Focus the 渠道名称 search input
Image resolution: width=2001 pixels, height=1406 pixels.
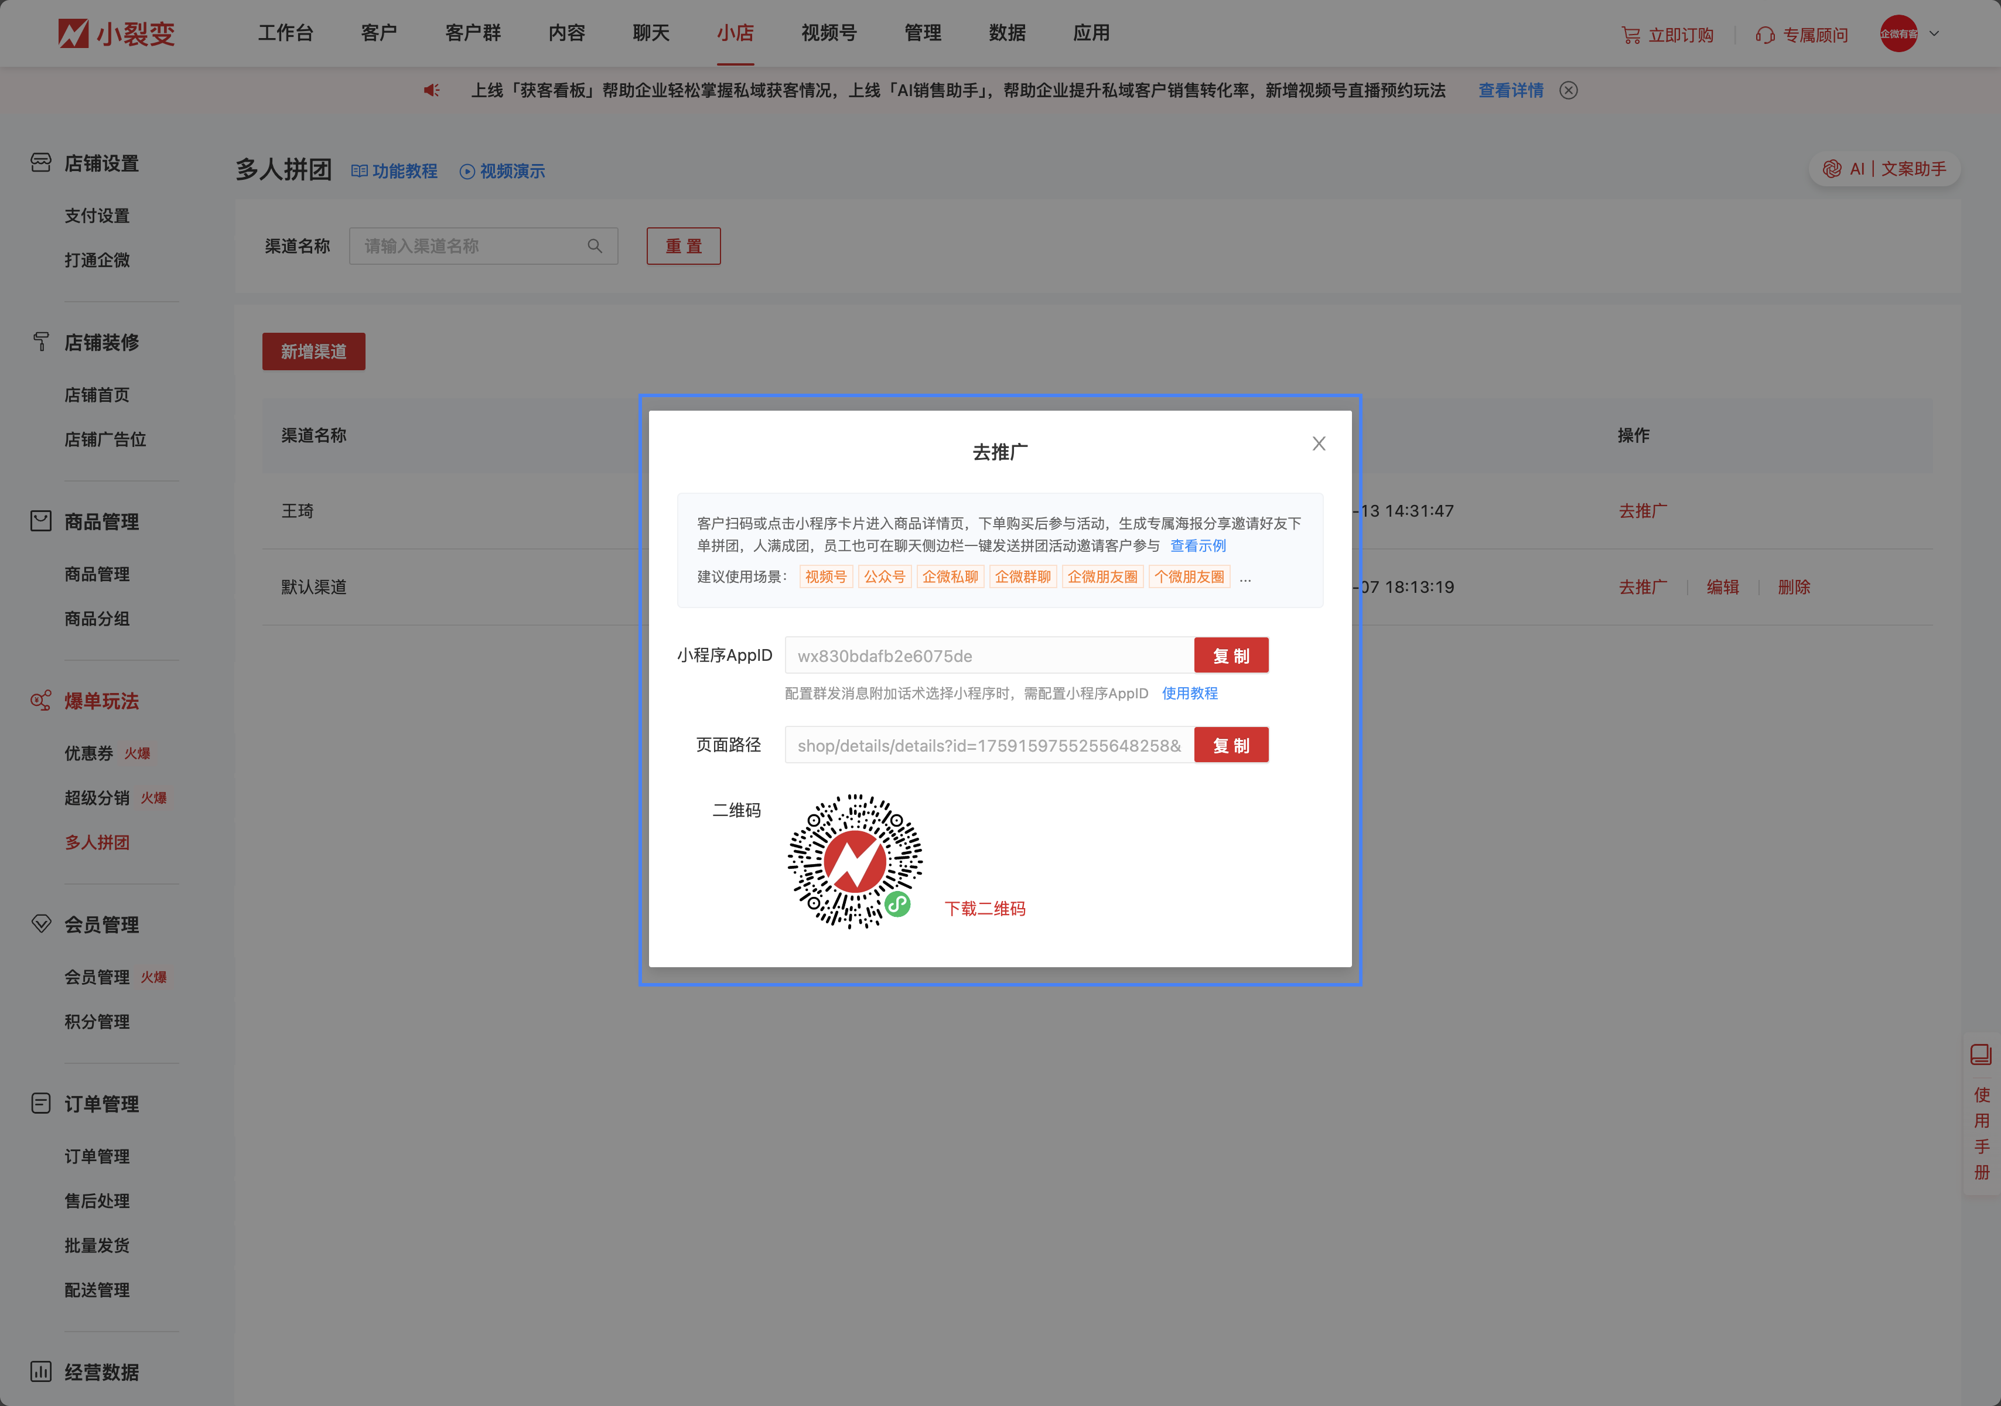pos(484,246)
